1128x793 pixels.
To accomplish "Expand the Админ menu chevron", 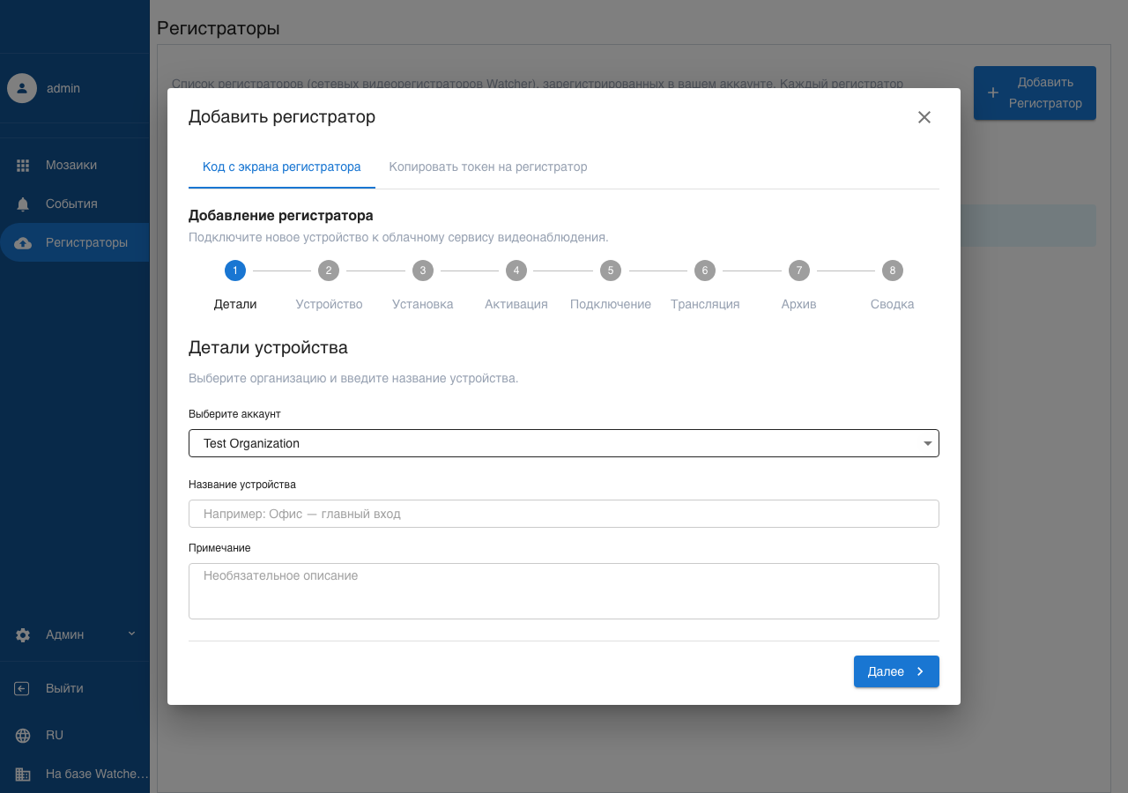I will tap(132, 634).
